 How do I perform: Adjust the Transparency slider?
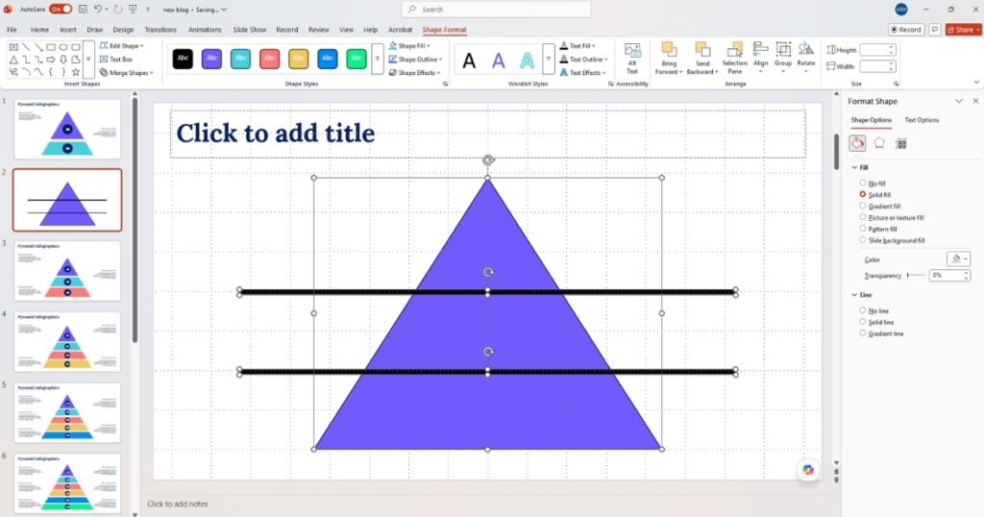coord(916,276)
